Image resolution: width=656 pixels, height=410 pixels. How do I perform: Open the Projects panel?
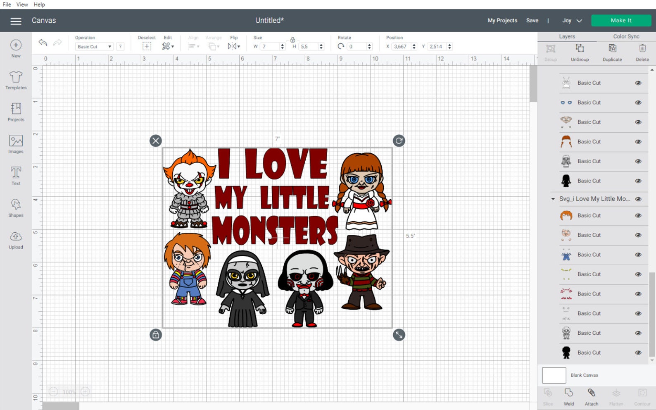click(16, 112)
